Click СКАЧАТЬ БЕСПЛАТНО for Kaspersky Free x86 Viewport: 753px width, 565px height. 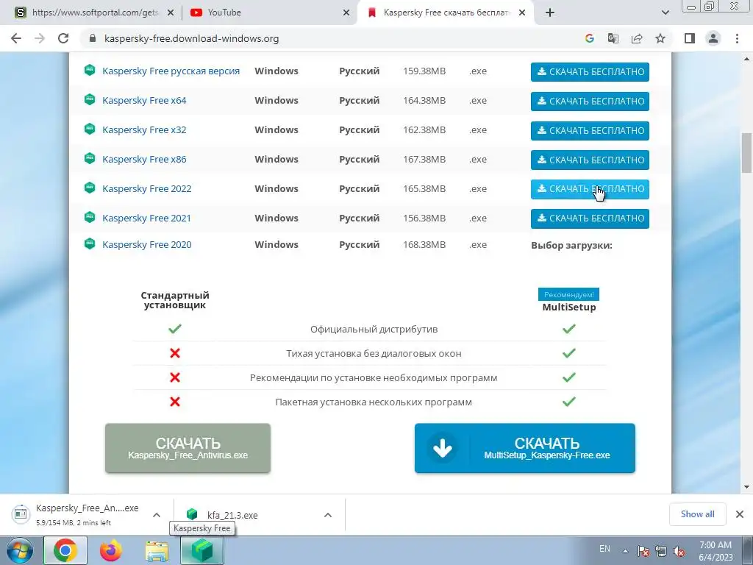point(590,160)
